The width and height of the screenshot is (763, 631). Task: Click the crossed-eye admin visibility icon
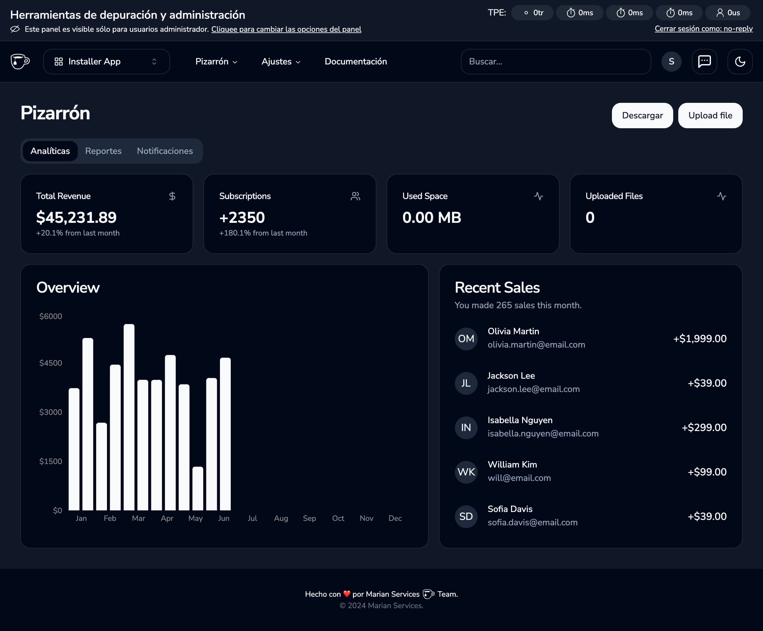15,29
